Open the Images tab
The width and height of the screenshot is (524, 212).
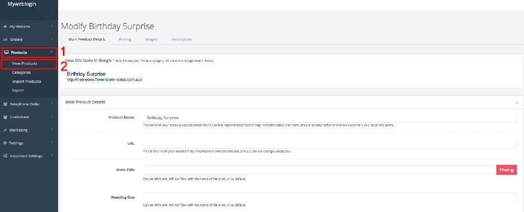point(151,39)
